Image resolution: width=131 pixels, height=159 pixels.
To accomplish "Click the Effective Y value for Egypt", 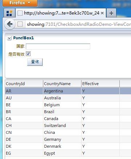I will 100,153.
